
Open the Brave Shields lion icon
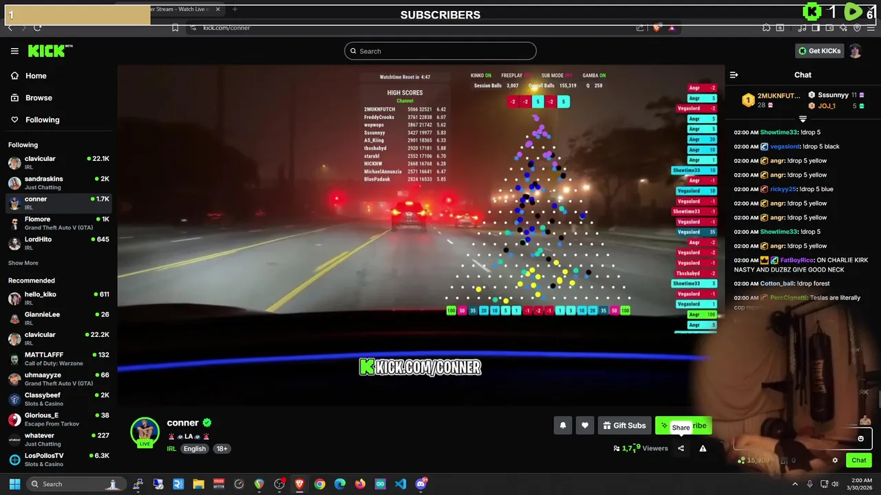point(657,27)
